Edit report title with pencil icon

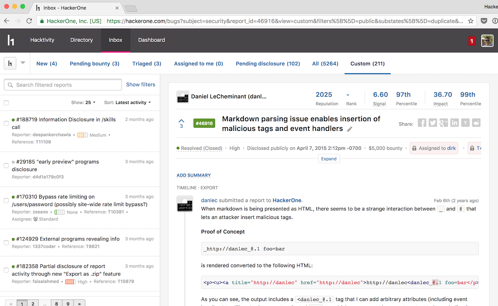coord(350,129)
